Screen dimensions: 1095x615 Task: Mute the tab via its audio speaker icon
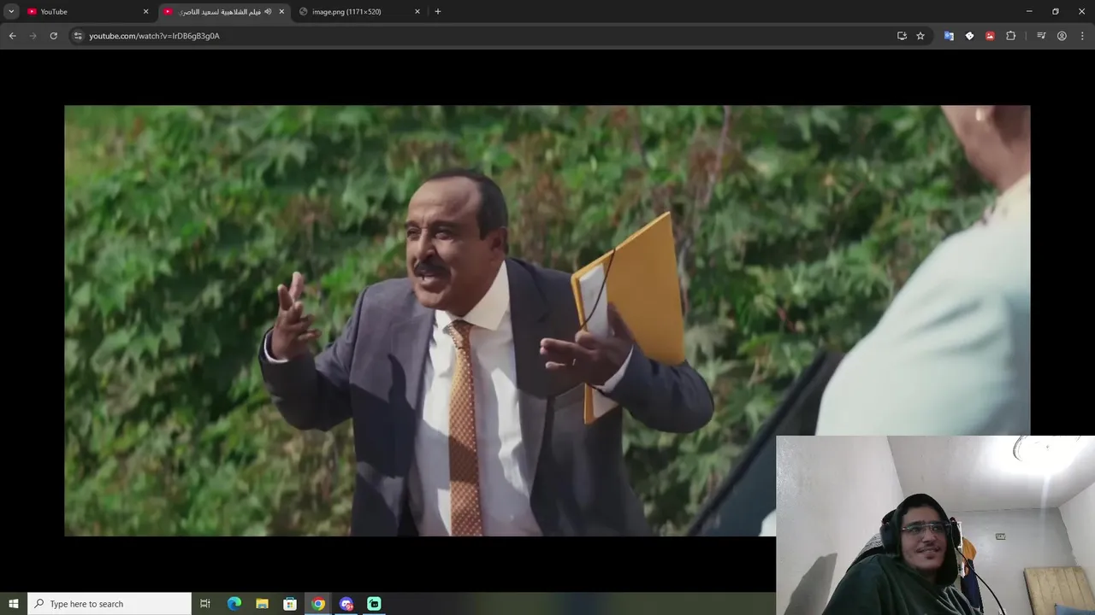tap(268, 11)
